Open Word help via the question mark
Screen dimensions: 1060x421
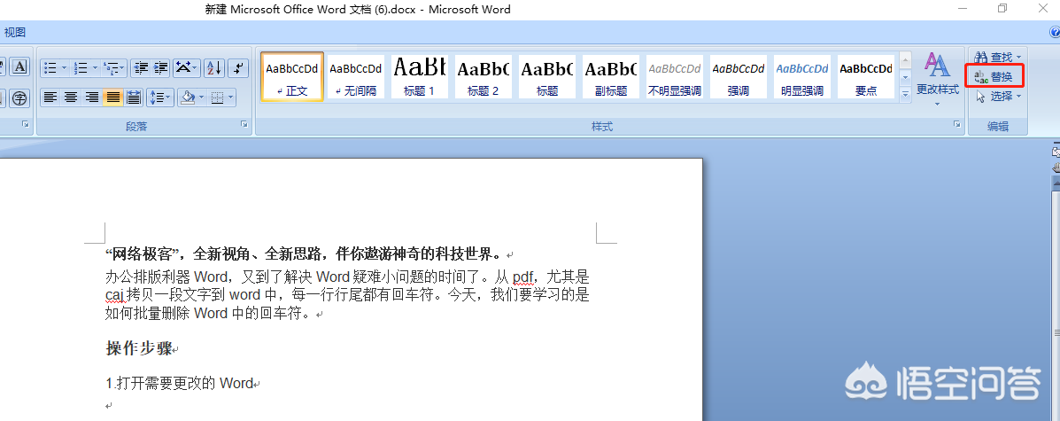(1055, 32)
